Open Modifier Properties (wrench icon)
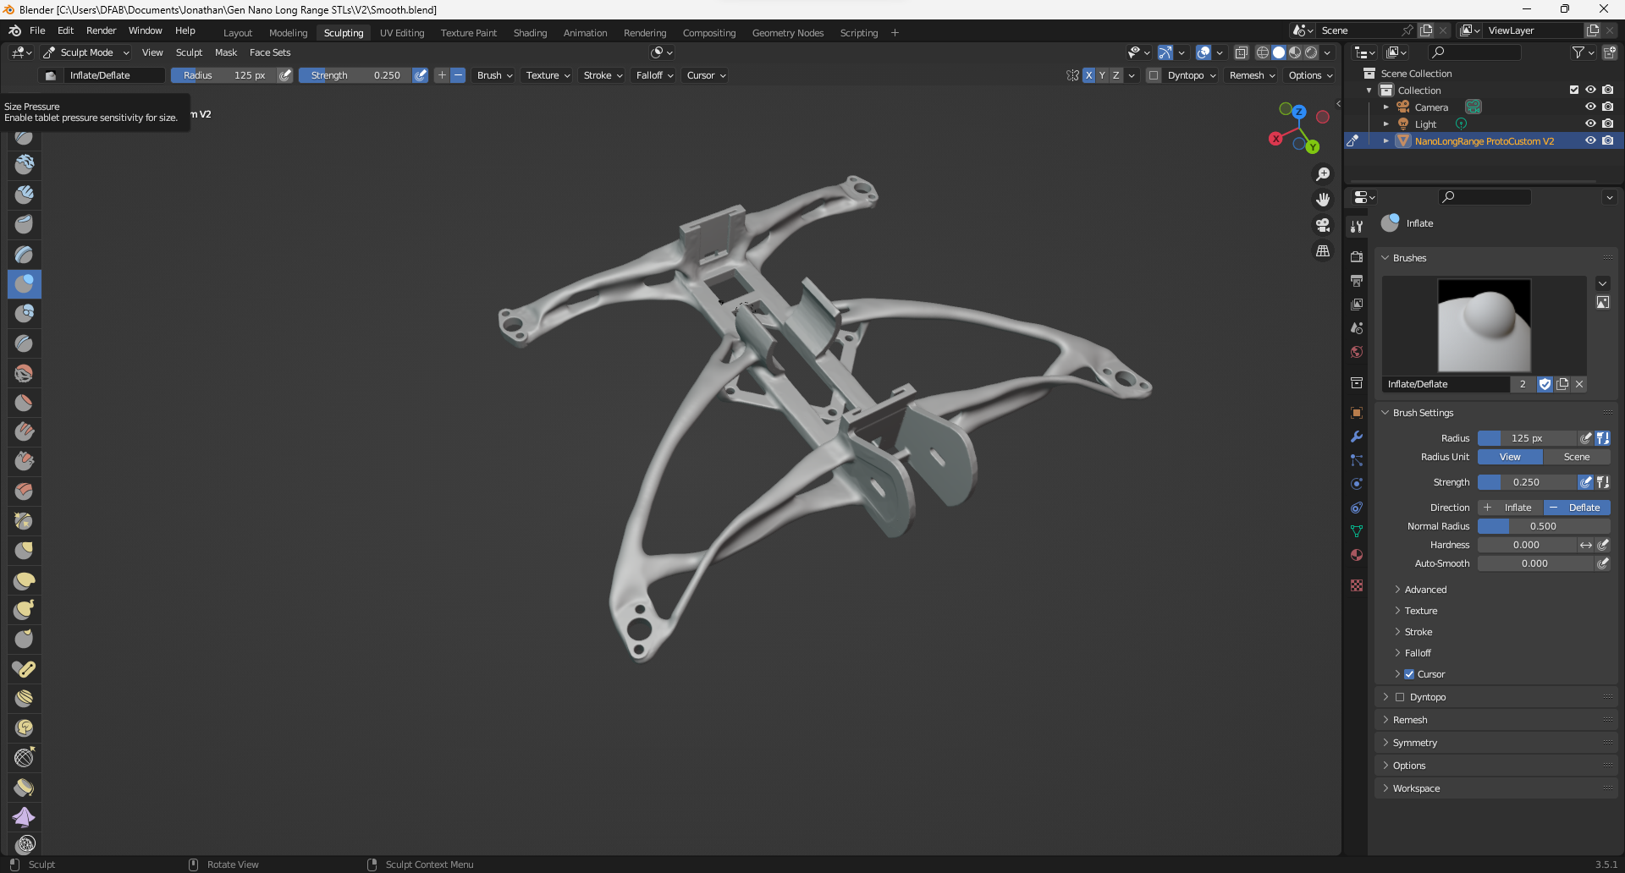1625x873 pixels. coord(1357,436)
